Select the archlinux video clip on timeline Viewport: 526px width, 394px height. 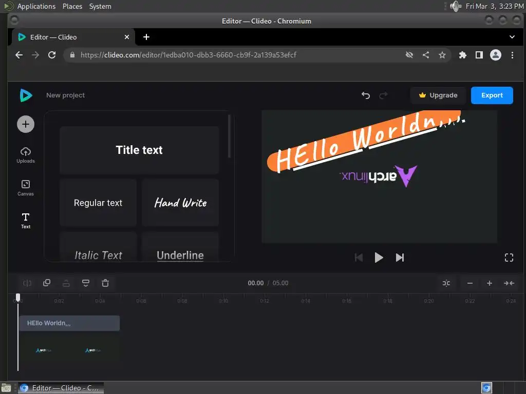tap(69, 350)
